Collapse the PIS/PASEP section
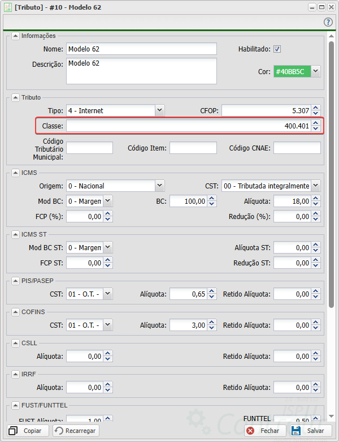339x442 pixels. tap(15, 280)
